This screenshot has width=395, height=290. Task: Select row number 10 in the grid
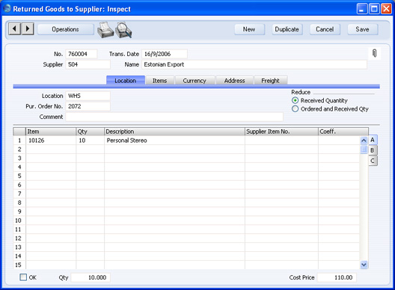19,220
